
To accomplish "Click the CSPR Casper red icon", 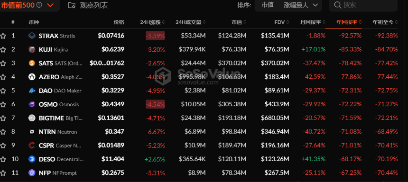I will click(x=32, y=146).
